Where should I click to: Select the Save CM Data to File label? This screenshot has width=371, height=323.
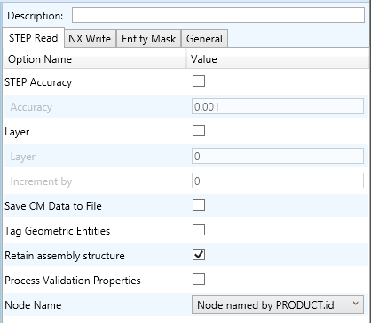coord(53,206)
